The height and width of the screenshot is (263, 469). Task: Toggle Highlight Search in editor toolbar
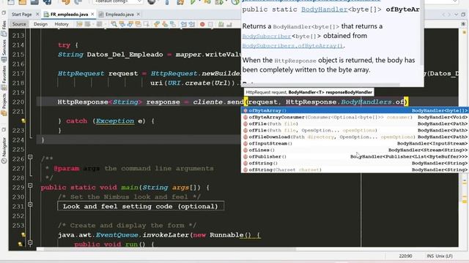coord(138,24)
